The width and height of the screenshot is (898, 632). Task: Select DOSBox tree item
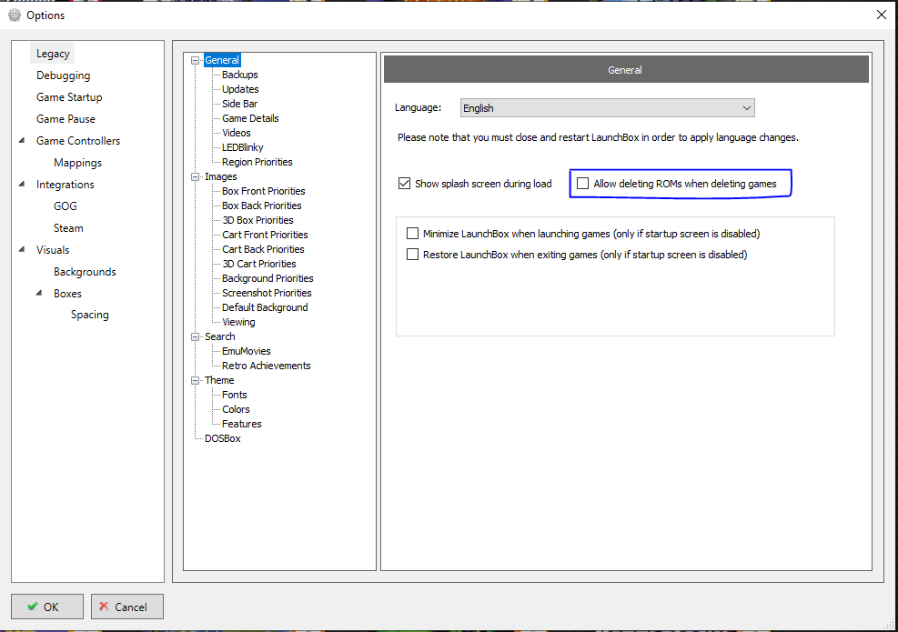pyautogui.click(x=223, y=438)
